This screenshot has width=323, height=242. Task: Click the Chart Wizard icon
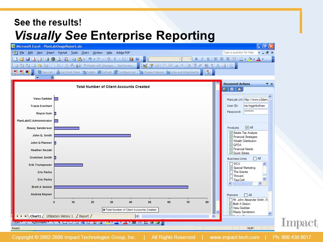pos(131,59)
